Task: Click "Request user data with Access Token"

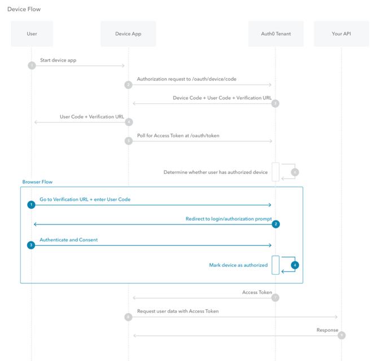Action: click(x=178, y=311)
